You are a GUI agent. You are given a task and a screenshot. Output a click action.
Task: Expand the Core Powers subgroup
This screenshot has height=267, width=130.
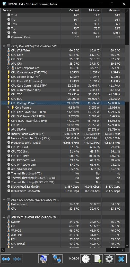tap(8, 107)
